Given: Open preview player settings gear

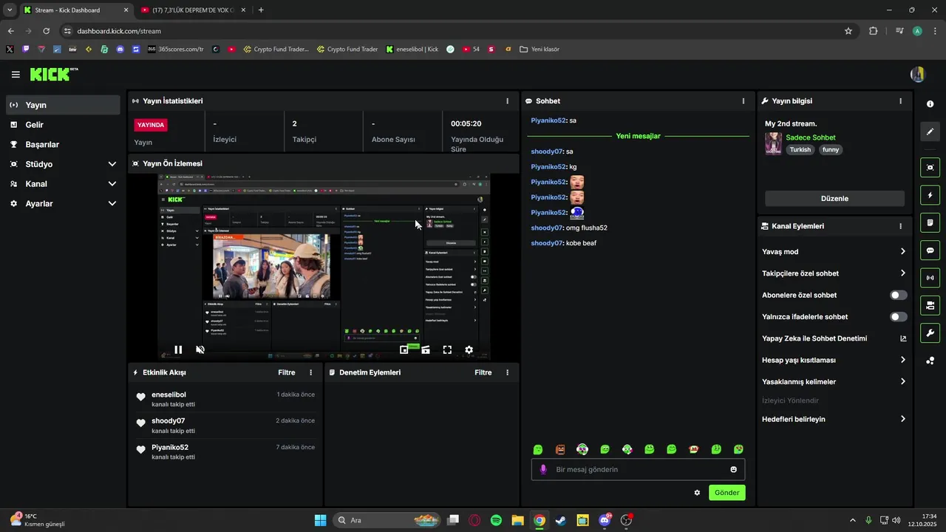Looking at the screenshot, I should pyautogui.click(x=469, y=349).
